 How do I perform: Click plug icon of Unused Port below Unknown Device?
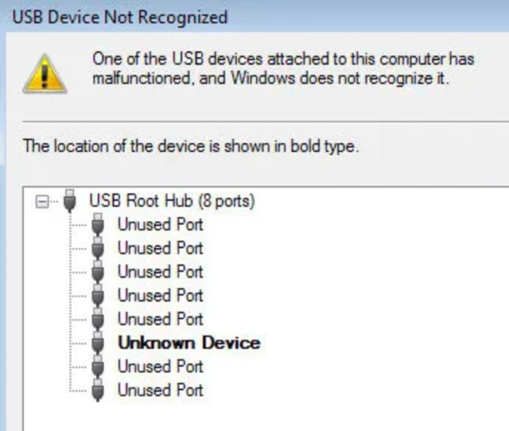pos(98,367)
